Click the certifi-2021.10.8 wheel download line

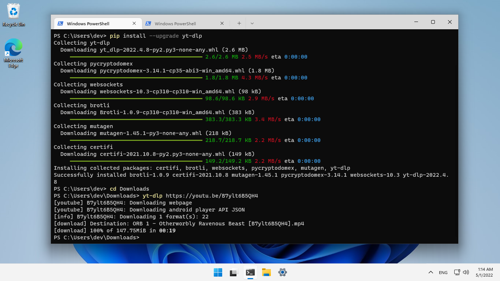[x=157, y=154]
